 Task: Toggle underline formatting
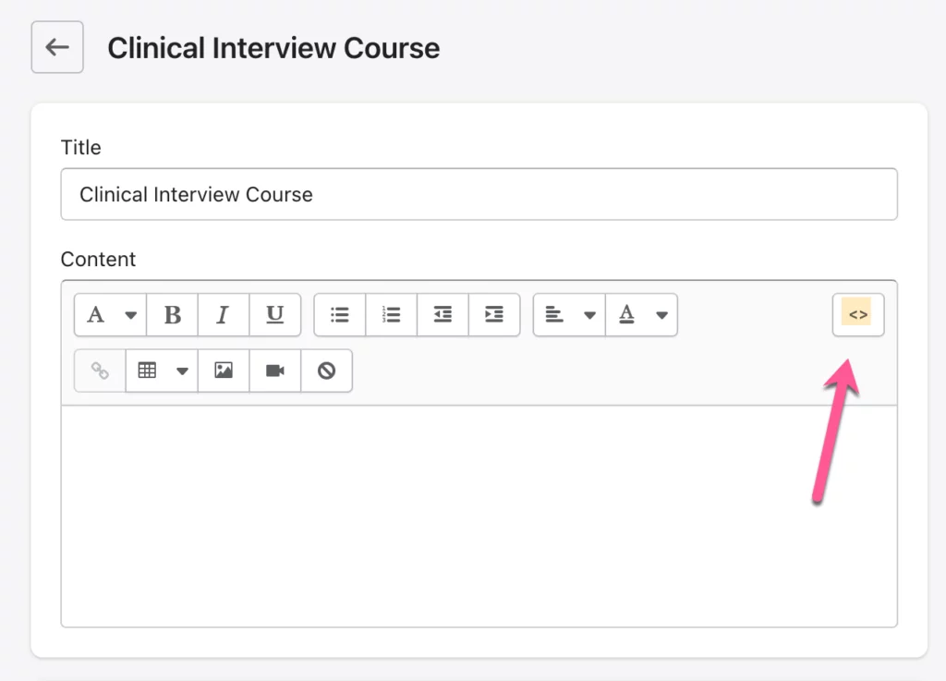[x=275, y=314]
